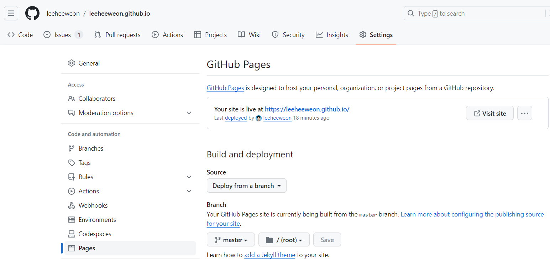Open leeheeweon profile link under live site
The image size is (550, 261).
coord(277,118)
